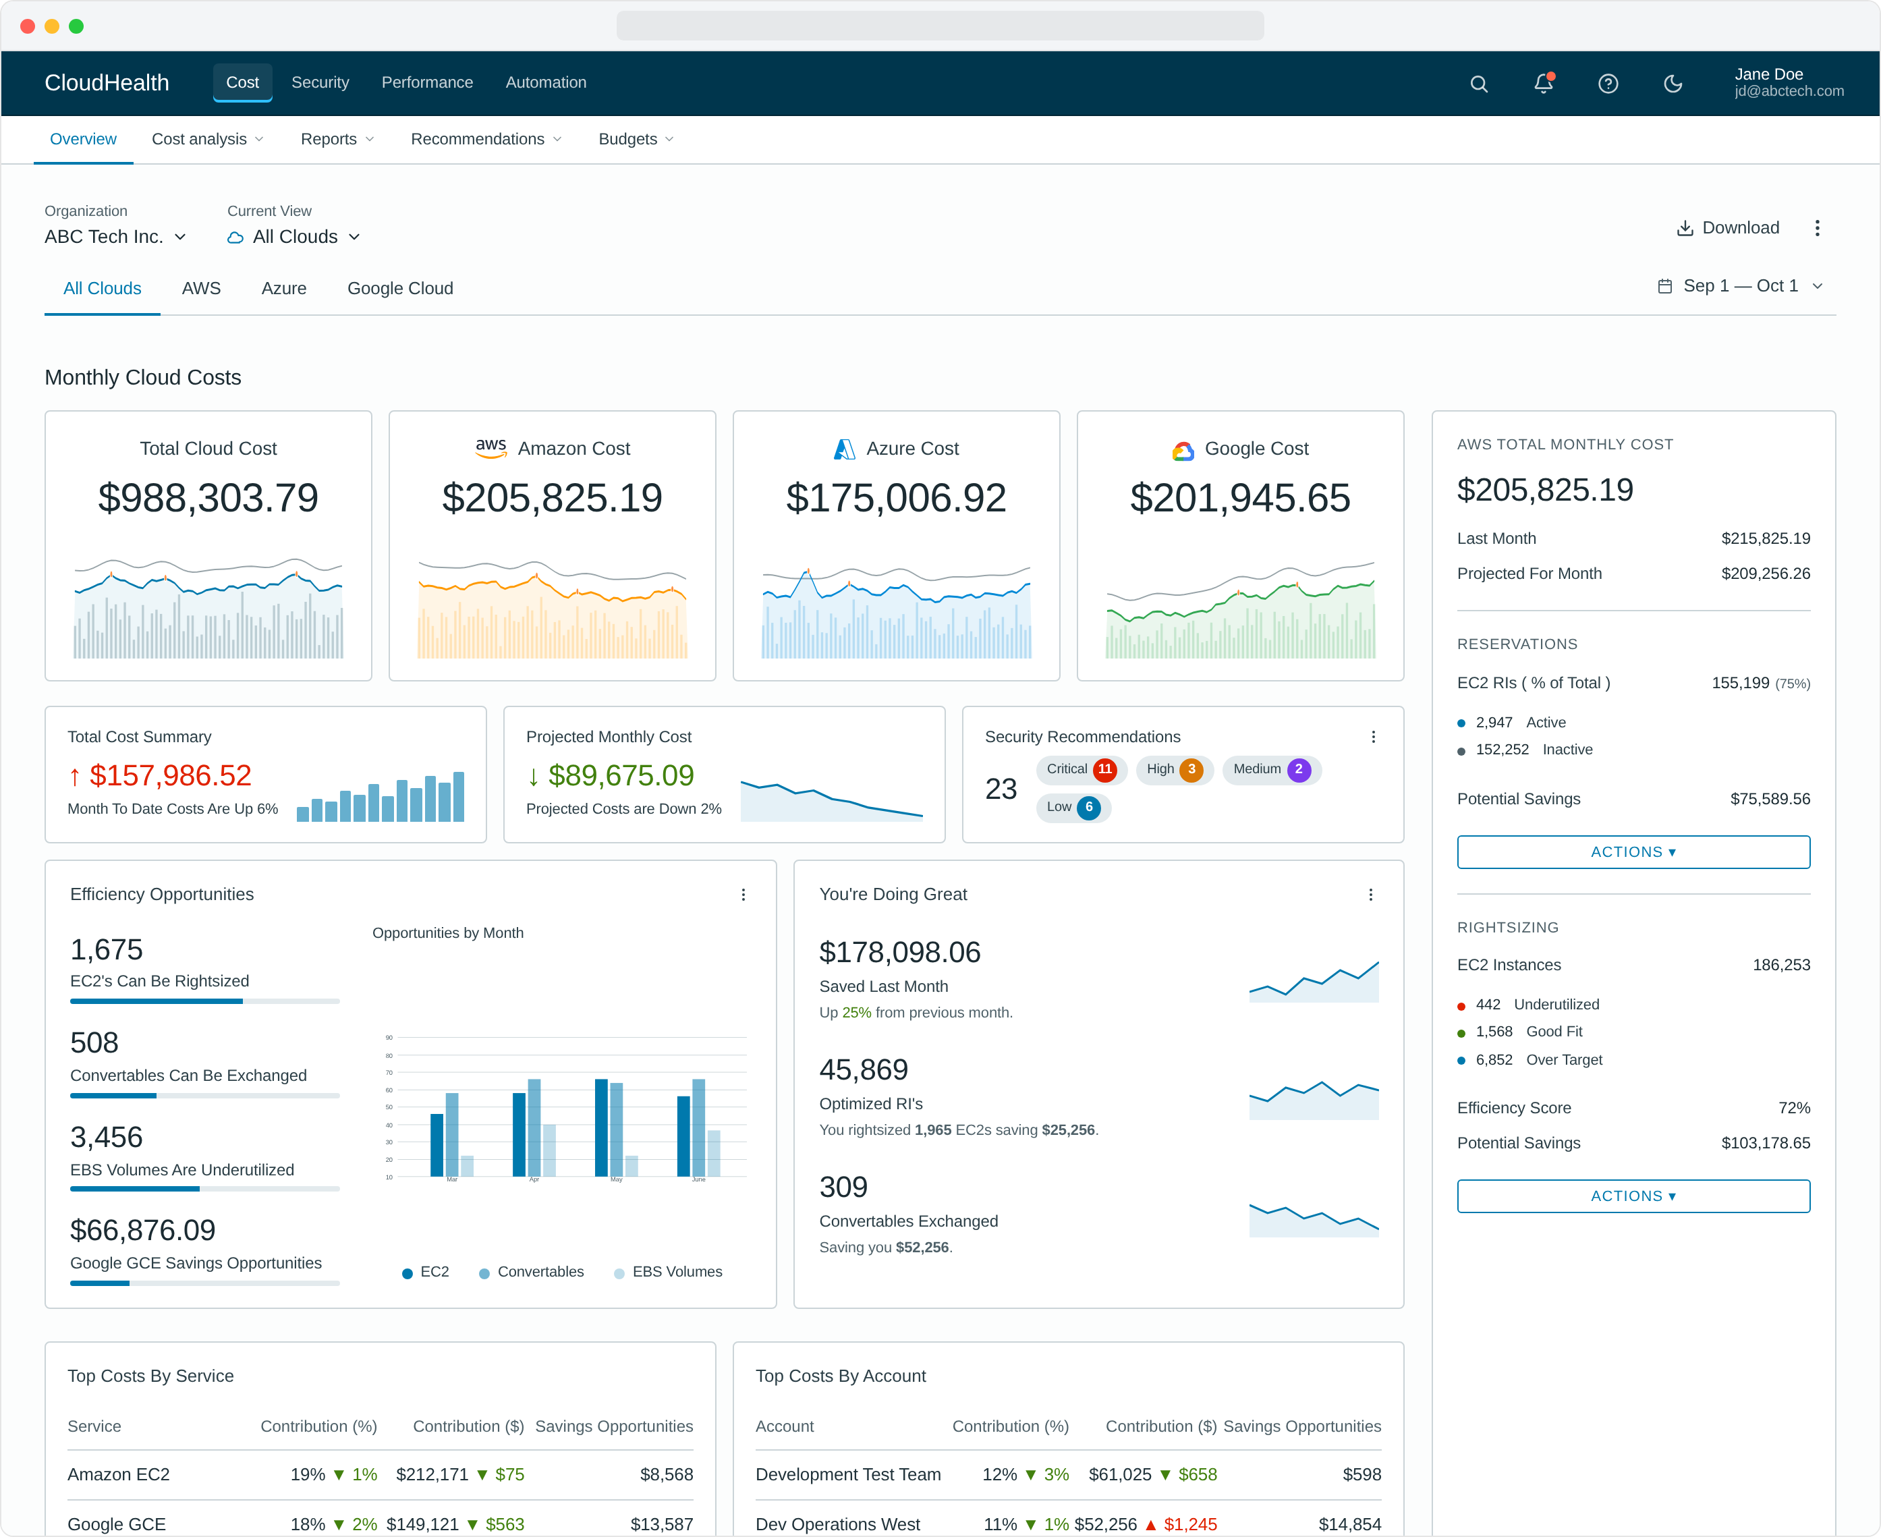Click Google GCE Savings Opportunities progress bar
The image size is (1881, 1537).
pyautogui.click(x=204, y=1284)
